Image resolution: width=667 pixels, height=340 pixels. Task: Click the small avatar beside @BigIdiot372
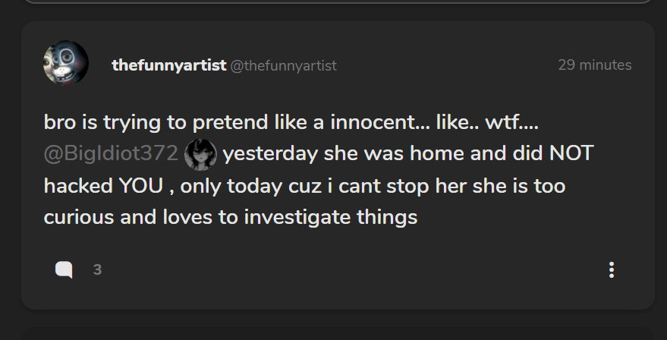pos(200,154)
